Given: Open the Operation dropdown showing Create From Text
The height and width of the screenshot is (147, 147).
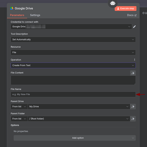Looking at the screenshot, I should click(73, 65).
